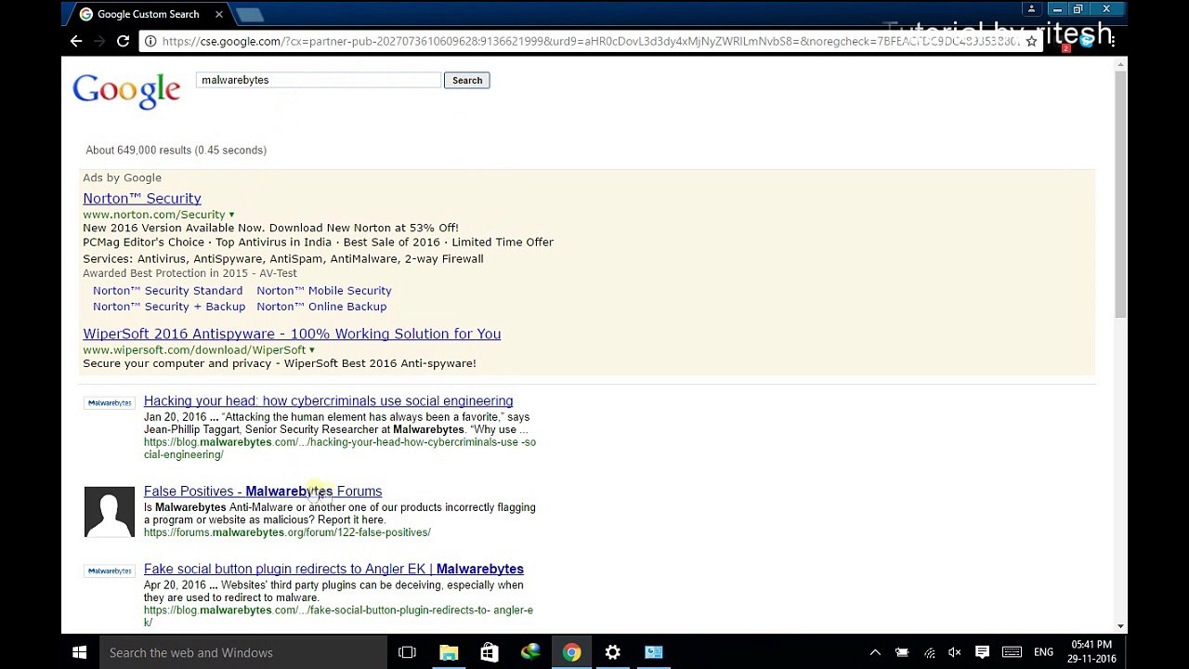Open the Windows Start menu
1189x669 pixels.
coord(79,652)
